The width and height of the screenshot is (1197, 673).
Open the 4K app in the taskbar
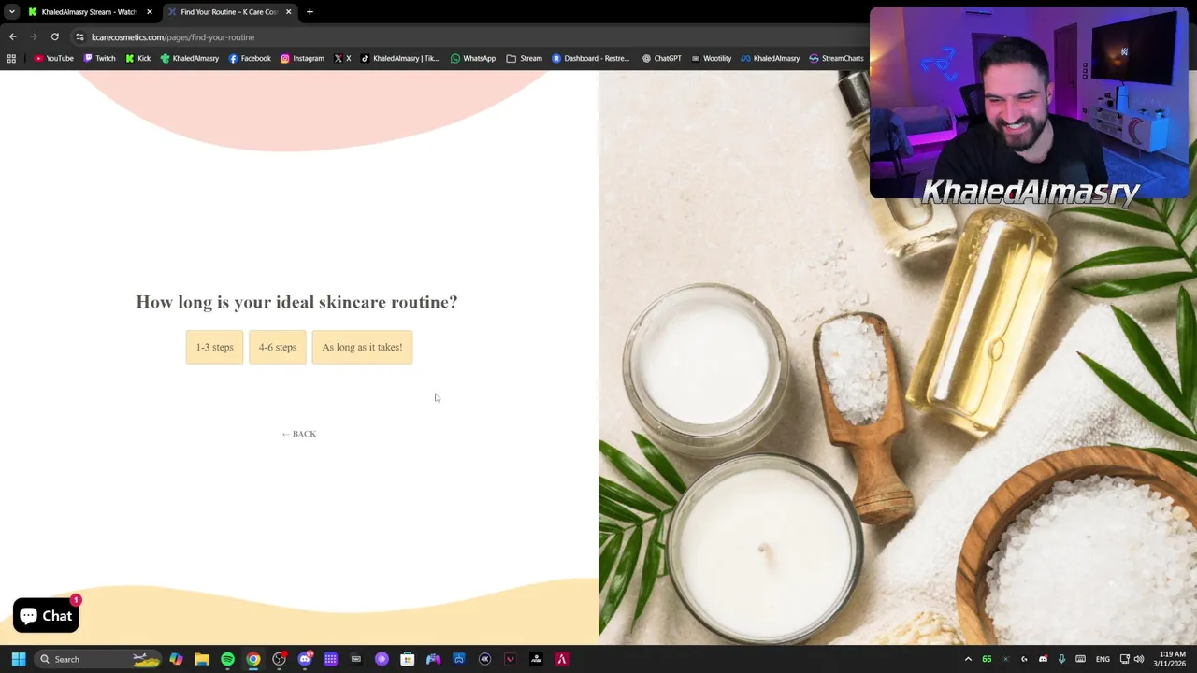pyautogui.click(x=484, y=659)
